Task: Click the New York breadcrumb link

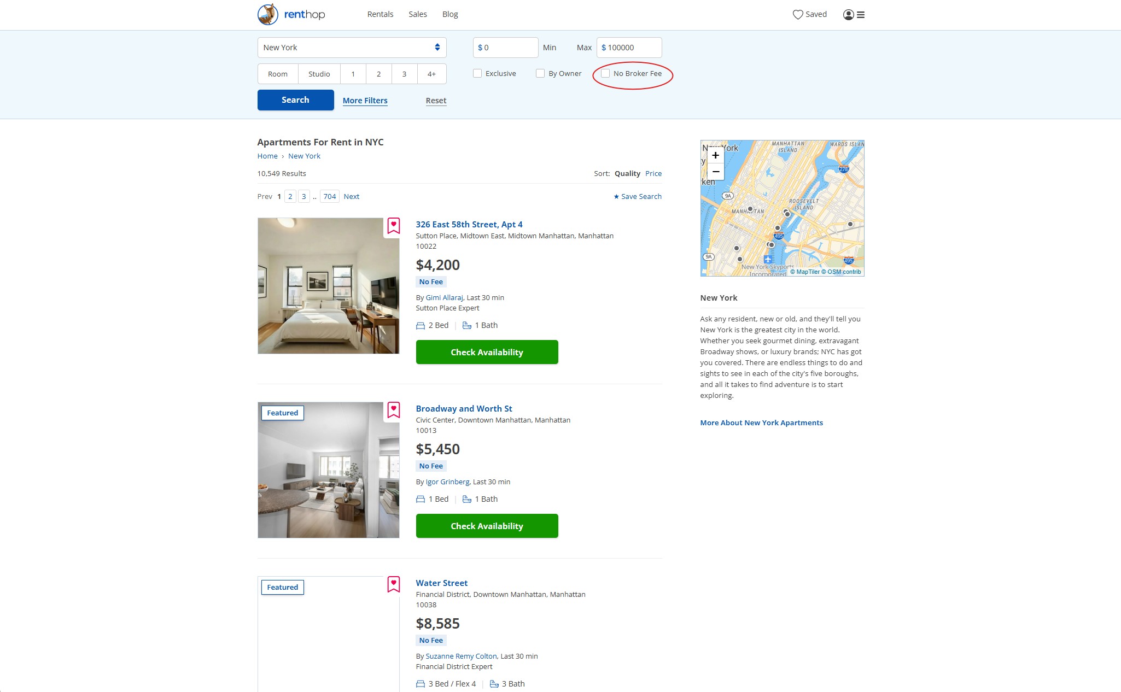Action: (x=304, y=156)
